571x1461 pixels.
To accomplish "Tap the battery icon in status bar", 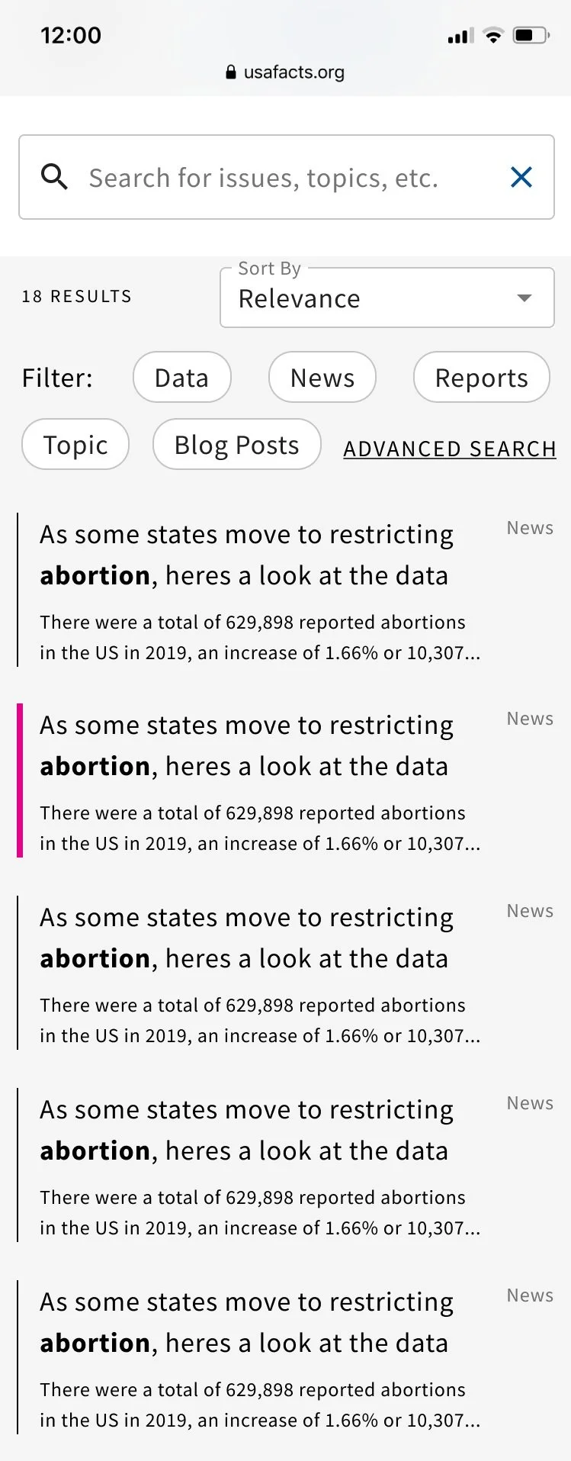I will pyautogui.click(x=531, y=35).
